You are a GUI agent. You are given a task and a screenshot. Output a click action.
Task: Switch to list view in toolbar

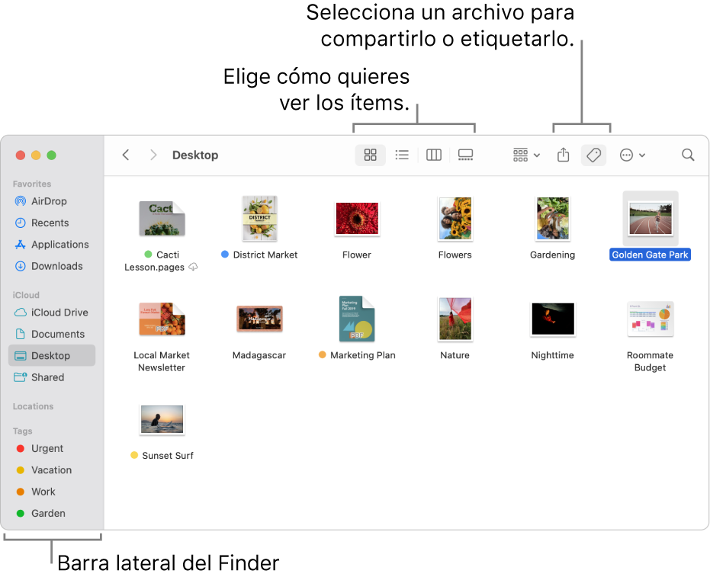[x=402, y=155]
